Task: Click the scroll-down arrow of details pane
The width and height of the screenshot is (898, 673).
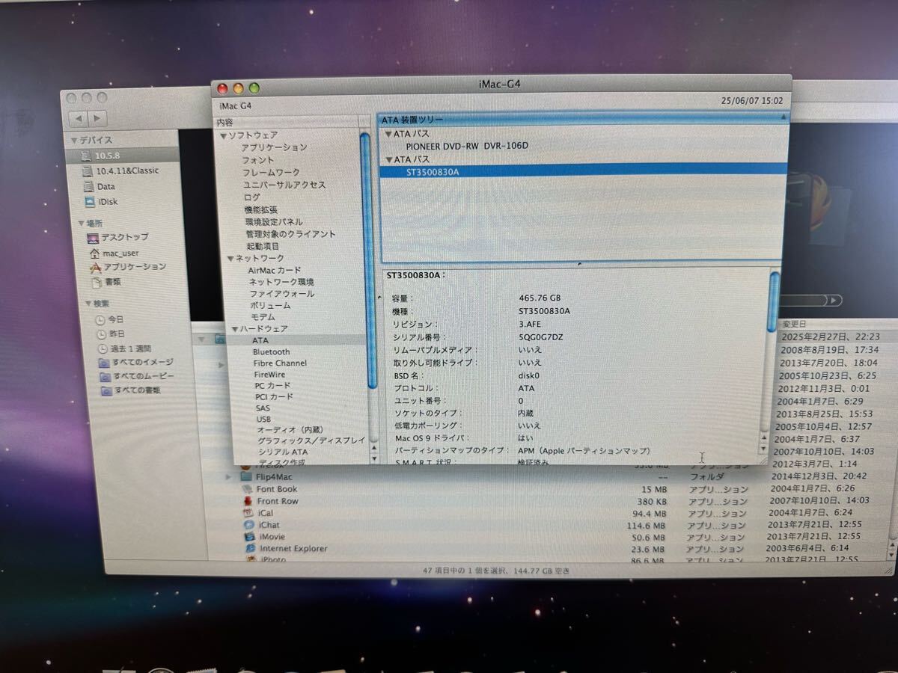Action: (x=763, y=449)
